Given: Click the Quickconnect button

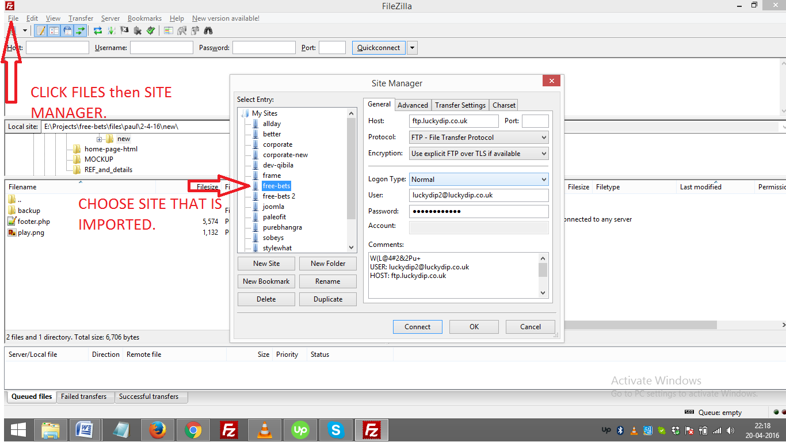Looking at the screenshot, I should [379, 48].
